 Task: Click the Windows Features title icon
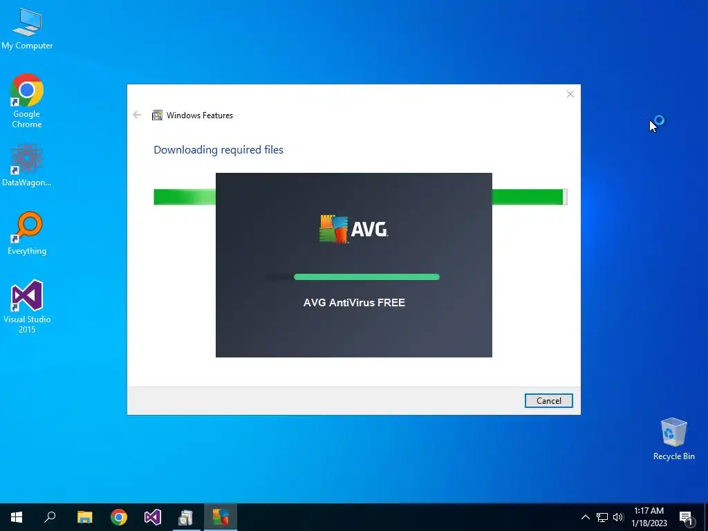[157, 115]
